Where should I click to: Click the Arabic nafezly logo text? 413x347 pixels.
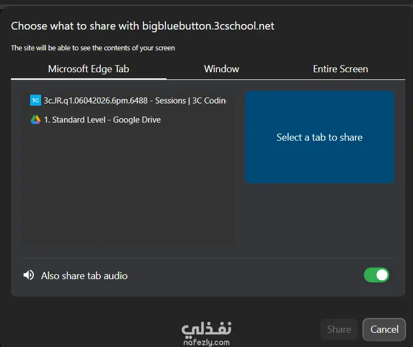coord(206,329)
